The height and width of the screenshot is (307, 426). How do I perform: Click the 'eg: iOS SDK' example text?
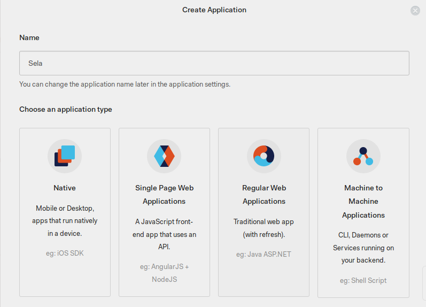tap(65, 253)
